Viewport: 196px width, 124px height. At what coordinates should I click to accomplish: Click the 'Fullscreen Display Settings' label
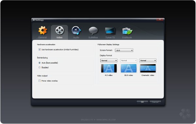108,44
